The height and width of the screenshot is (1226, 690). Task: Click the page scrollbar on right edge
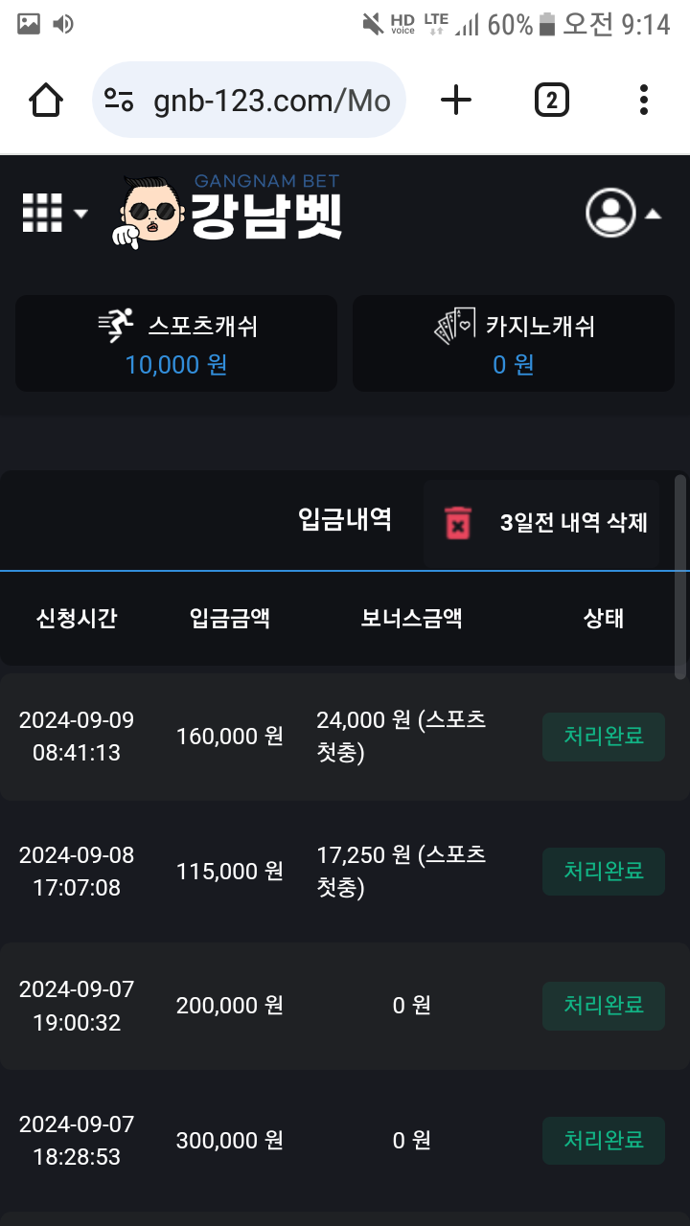[x=680, y=575]
